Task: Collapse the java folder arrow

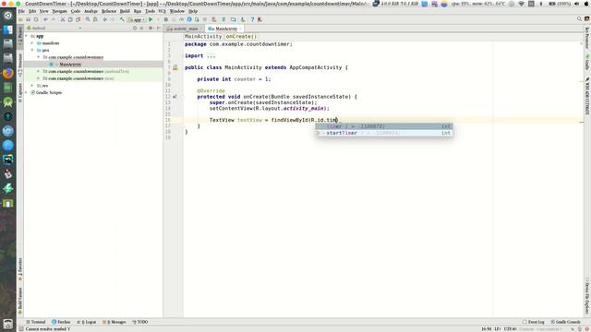Action: [32, 50]
